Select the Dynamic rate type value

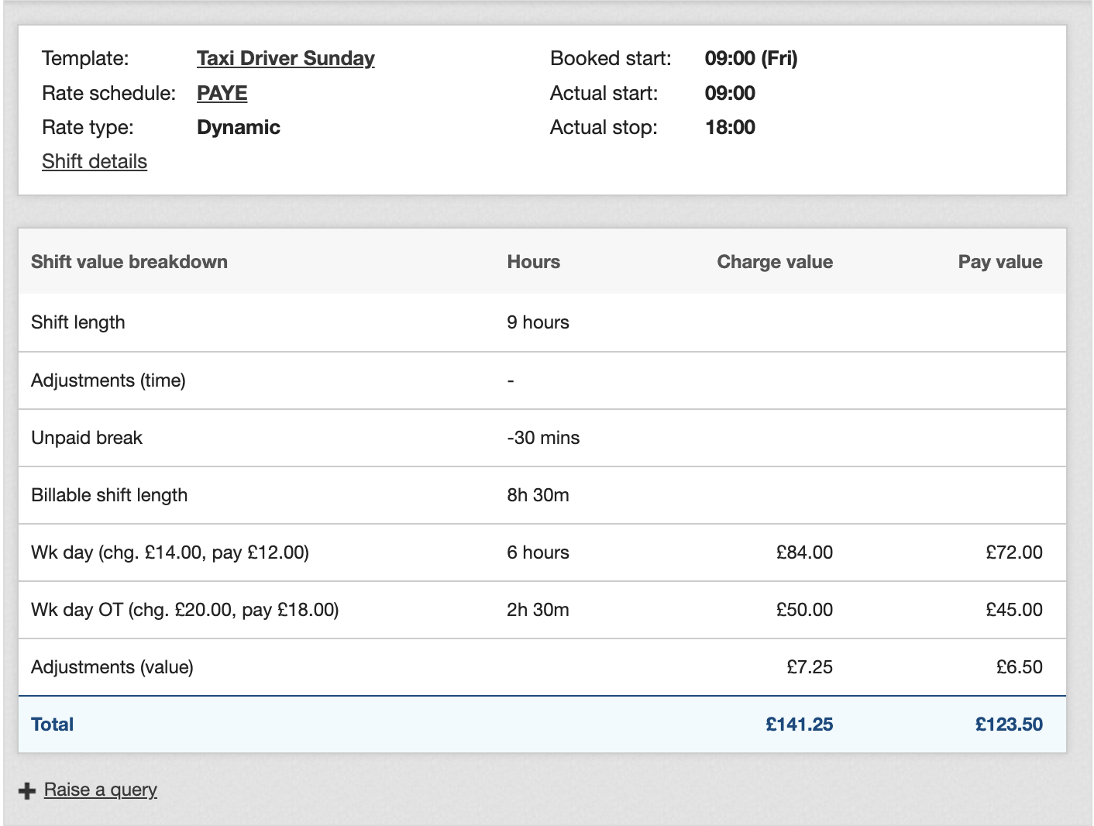(239, 127)
